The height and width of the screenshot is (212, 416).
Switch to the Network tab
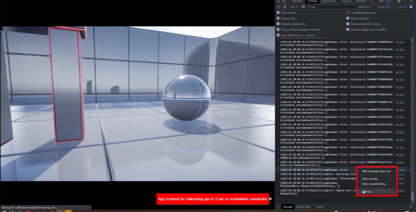(361, 1)
